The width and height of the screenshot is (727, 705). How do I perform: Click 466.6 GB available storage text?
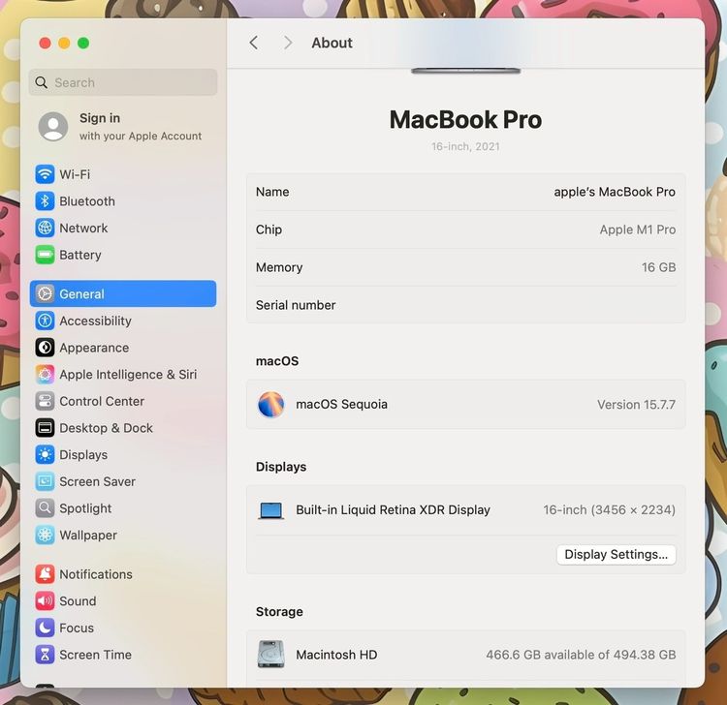pos(581,655)
